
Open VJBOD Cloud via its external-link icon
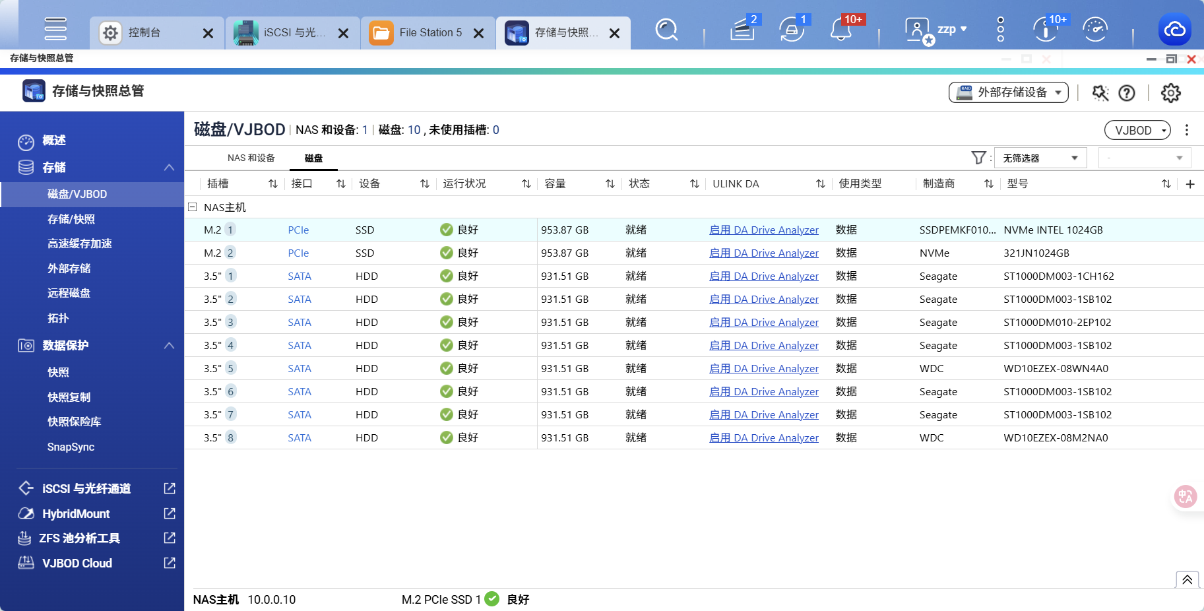[169, 563]
